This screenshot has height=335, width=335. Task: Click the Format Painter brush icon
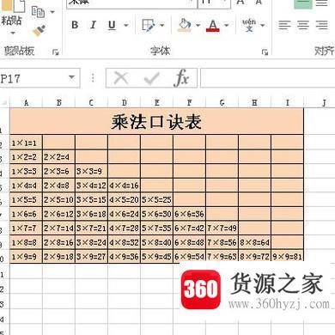pos(39,31)
